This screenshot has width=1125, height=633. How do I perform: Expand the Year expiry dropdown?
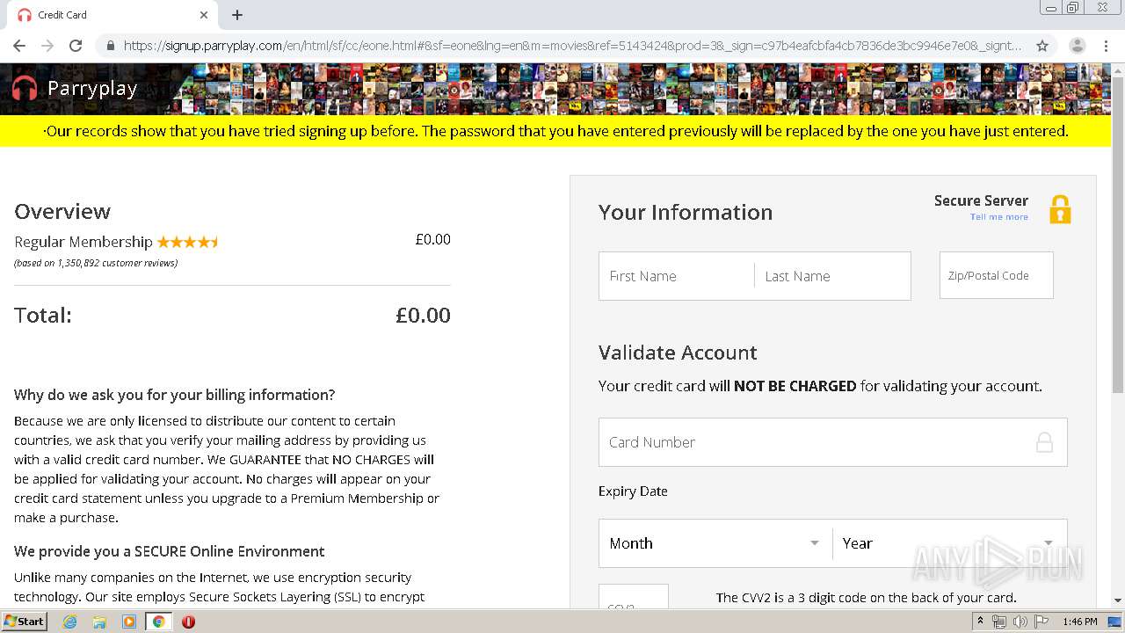point(948,543)
